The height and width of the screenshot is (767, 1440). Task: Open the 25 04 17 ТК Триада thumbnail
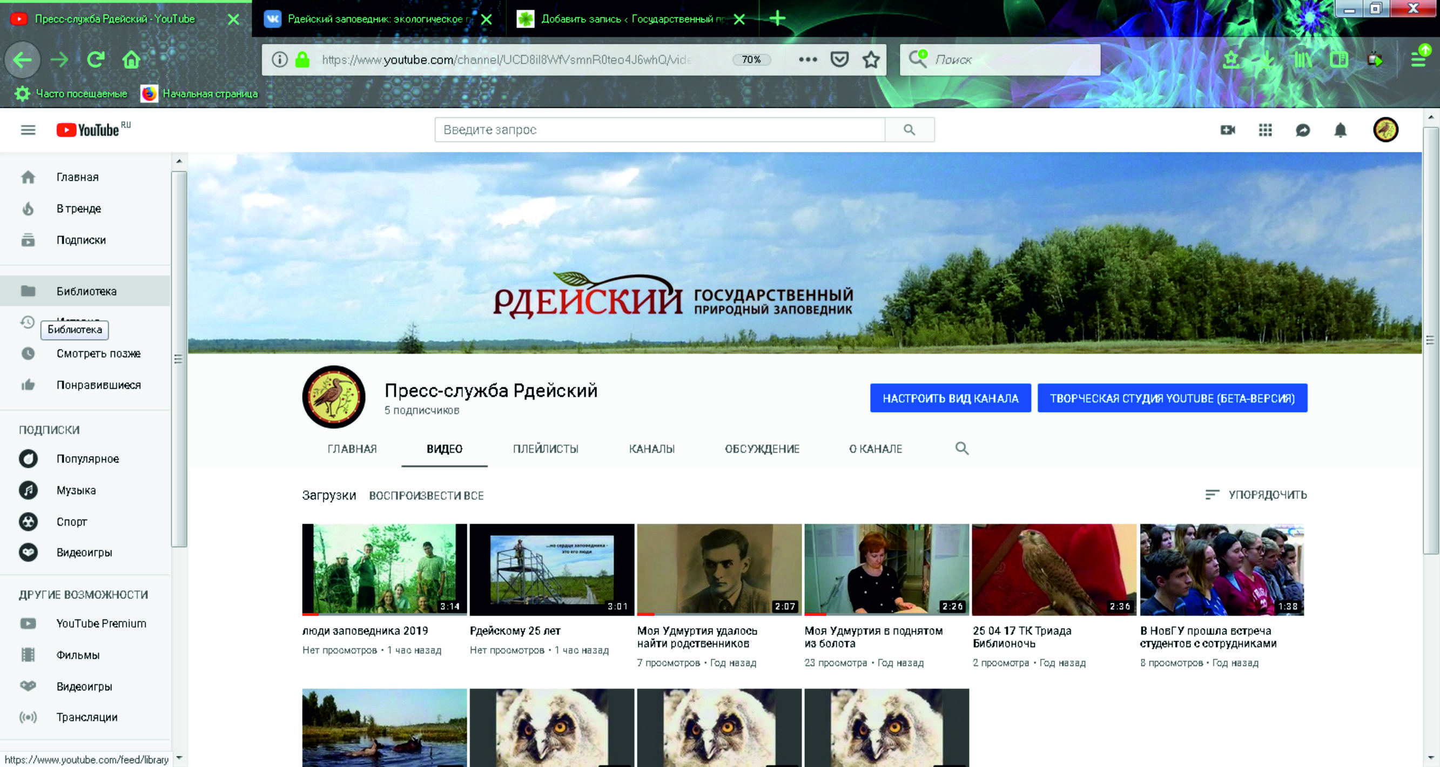[x=1054, y=570]
